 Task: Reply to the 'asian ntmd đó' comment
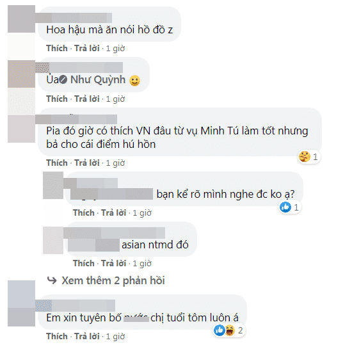113,263
